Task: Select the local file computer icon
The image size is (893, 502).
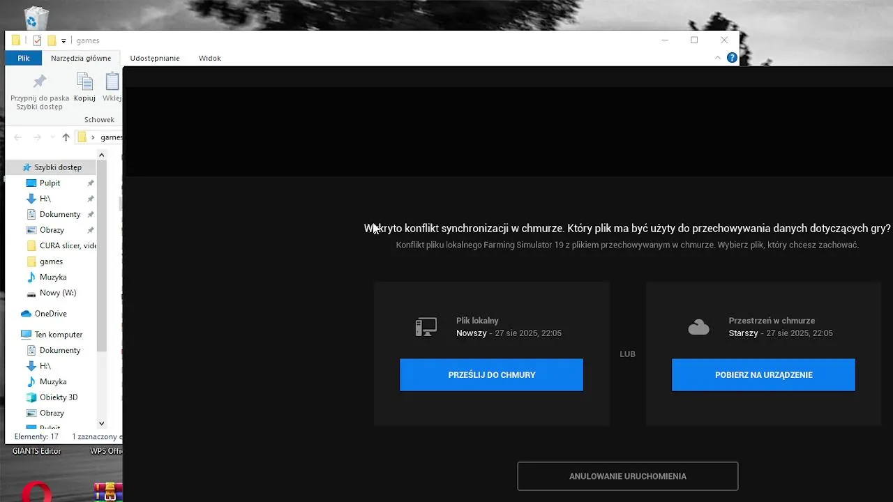Action: (x=426, y=327)
